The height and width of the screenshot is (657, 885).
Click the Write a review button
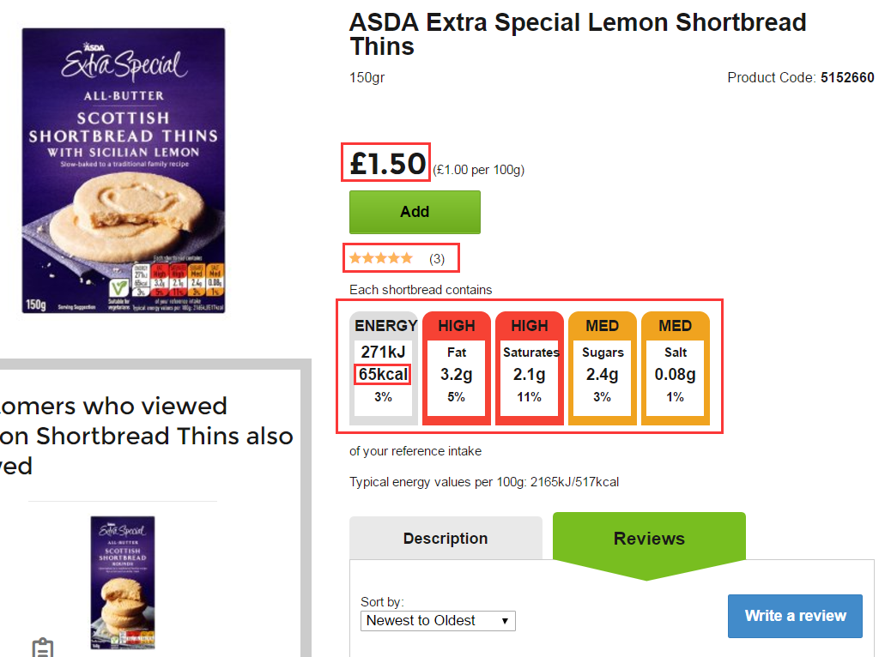pos(794,616)
